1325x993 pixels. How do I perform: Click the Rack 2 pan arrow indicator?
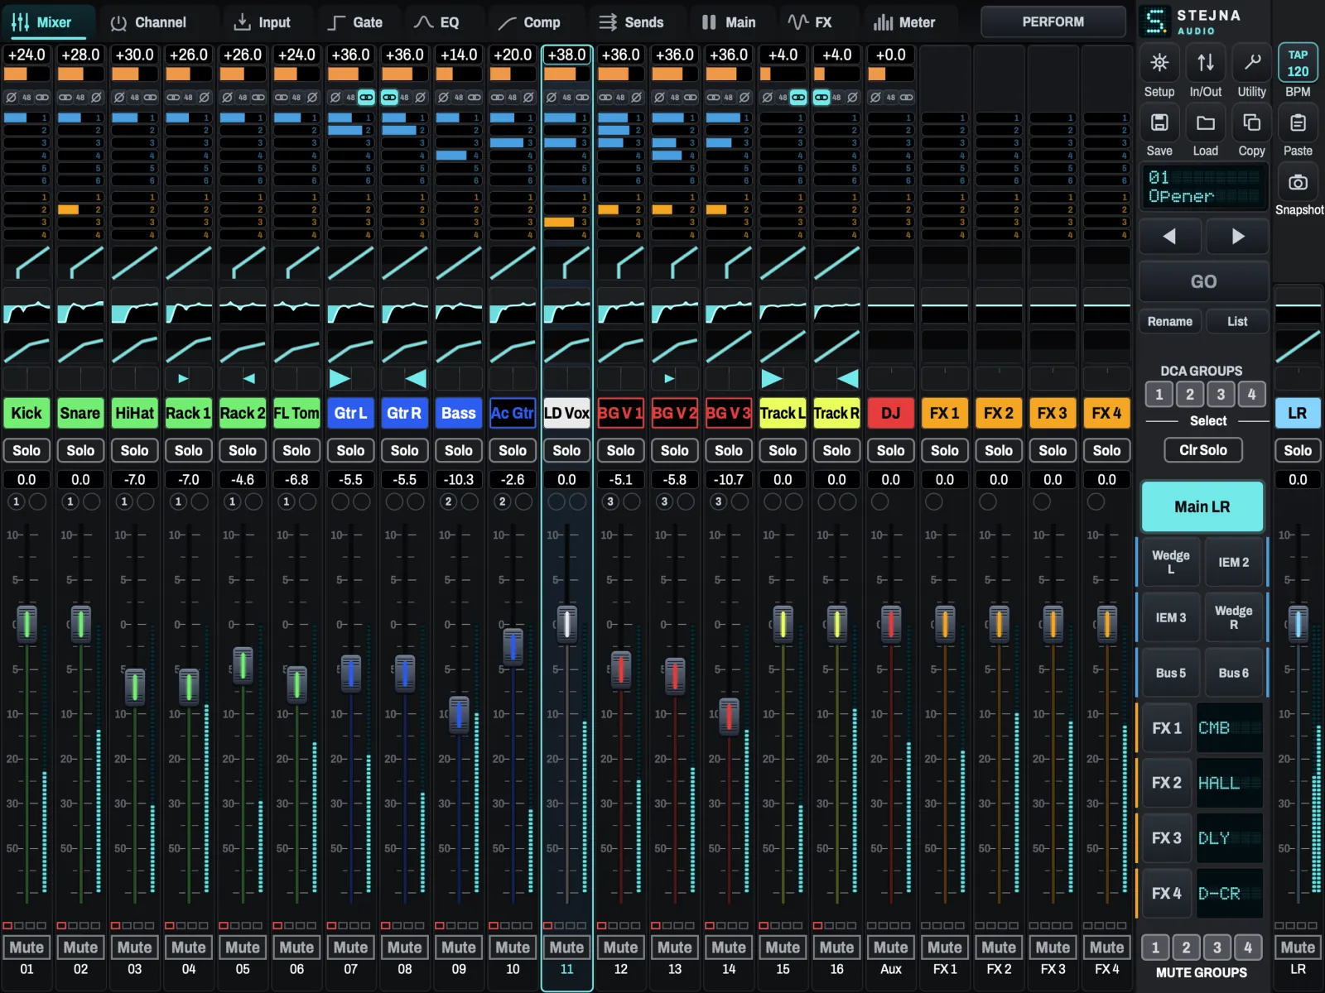248,379
